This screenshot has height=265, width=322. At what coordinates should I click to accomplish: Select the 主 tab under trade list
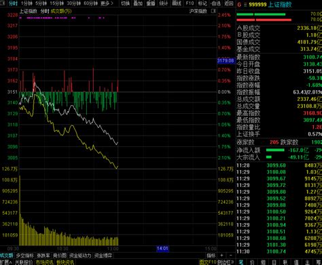point(307,262)
